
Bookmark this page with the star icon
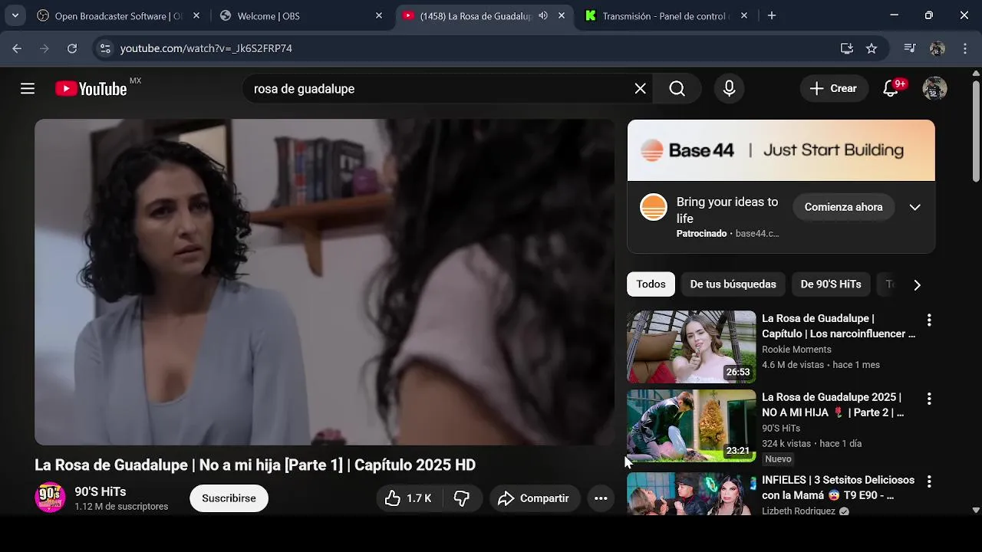click(x=872, y=48)
